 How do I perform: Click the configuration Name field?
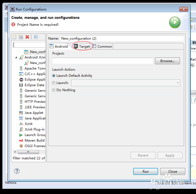coord(122,39)
